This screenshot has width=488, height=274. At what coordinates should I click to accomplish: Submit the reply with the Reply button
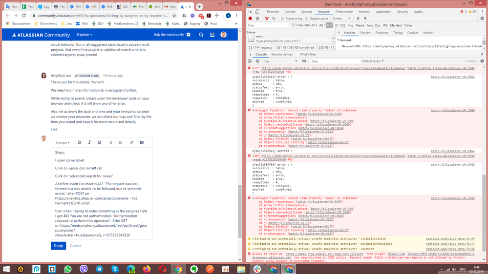click(x=58, y=246)
